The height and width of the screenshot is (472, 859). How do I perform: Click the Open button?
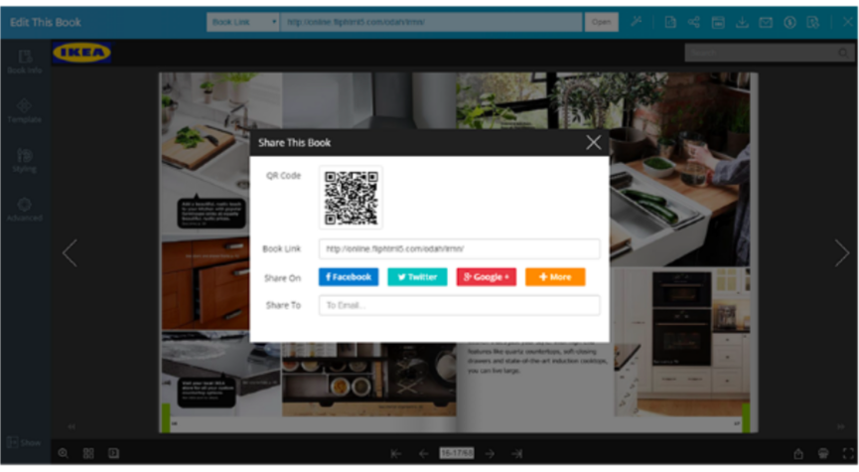point(601,22)
